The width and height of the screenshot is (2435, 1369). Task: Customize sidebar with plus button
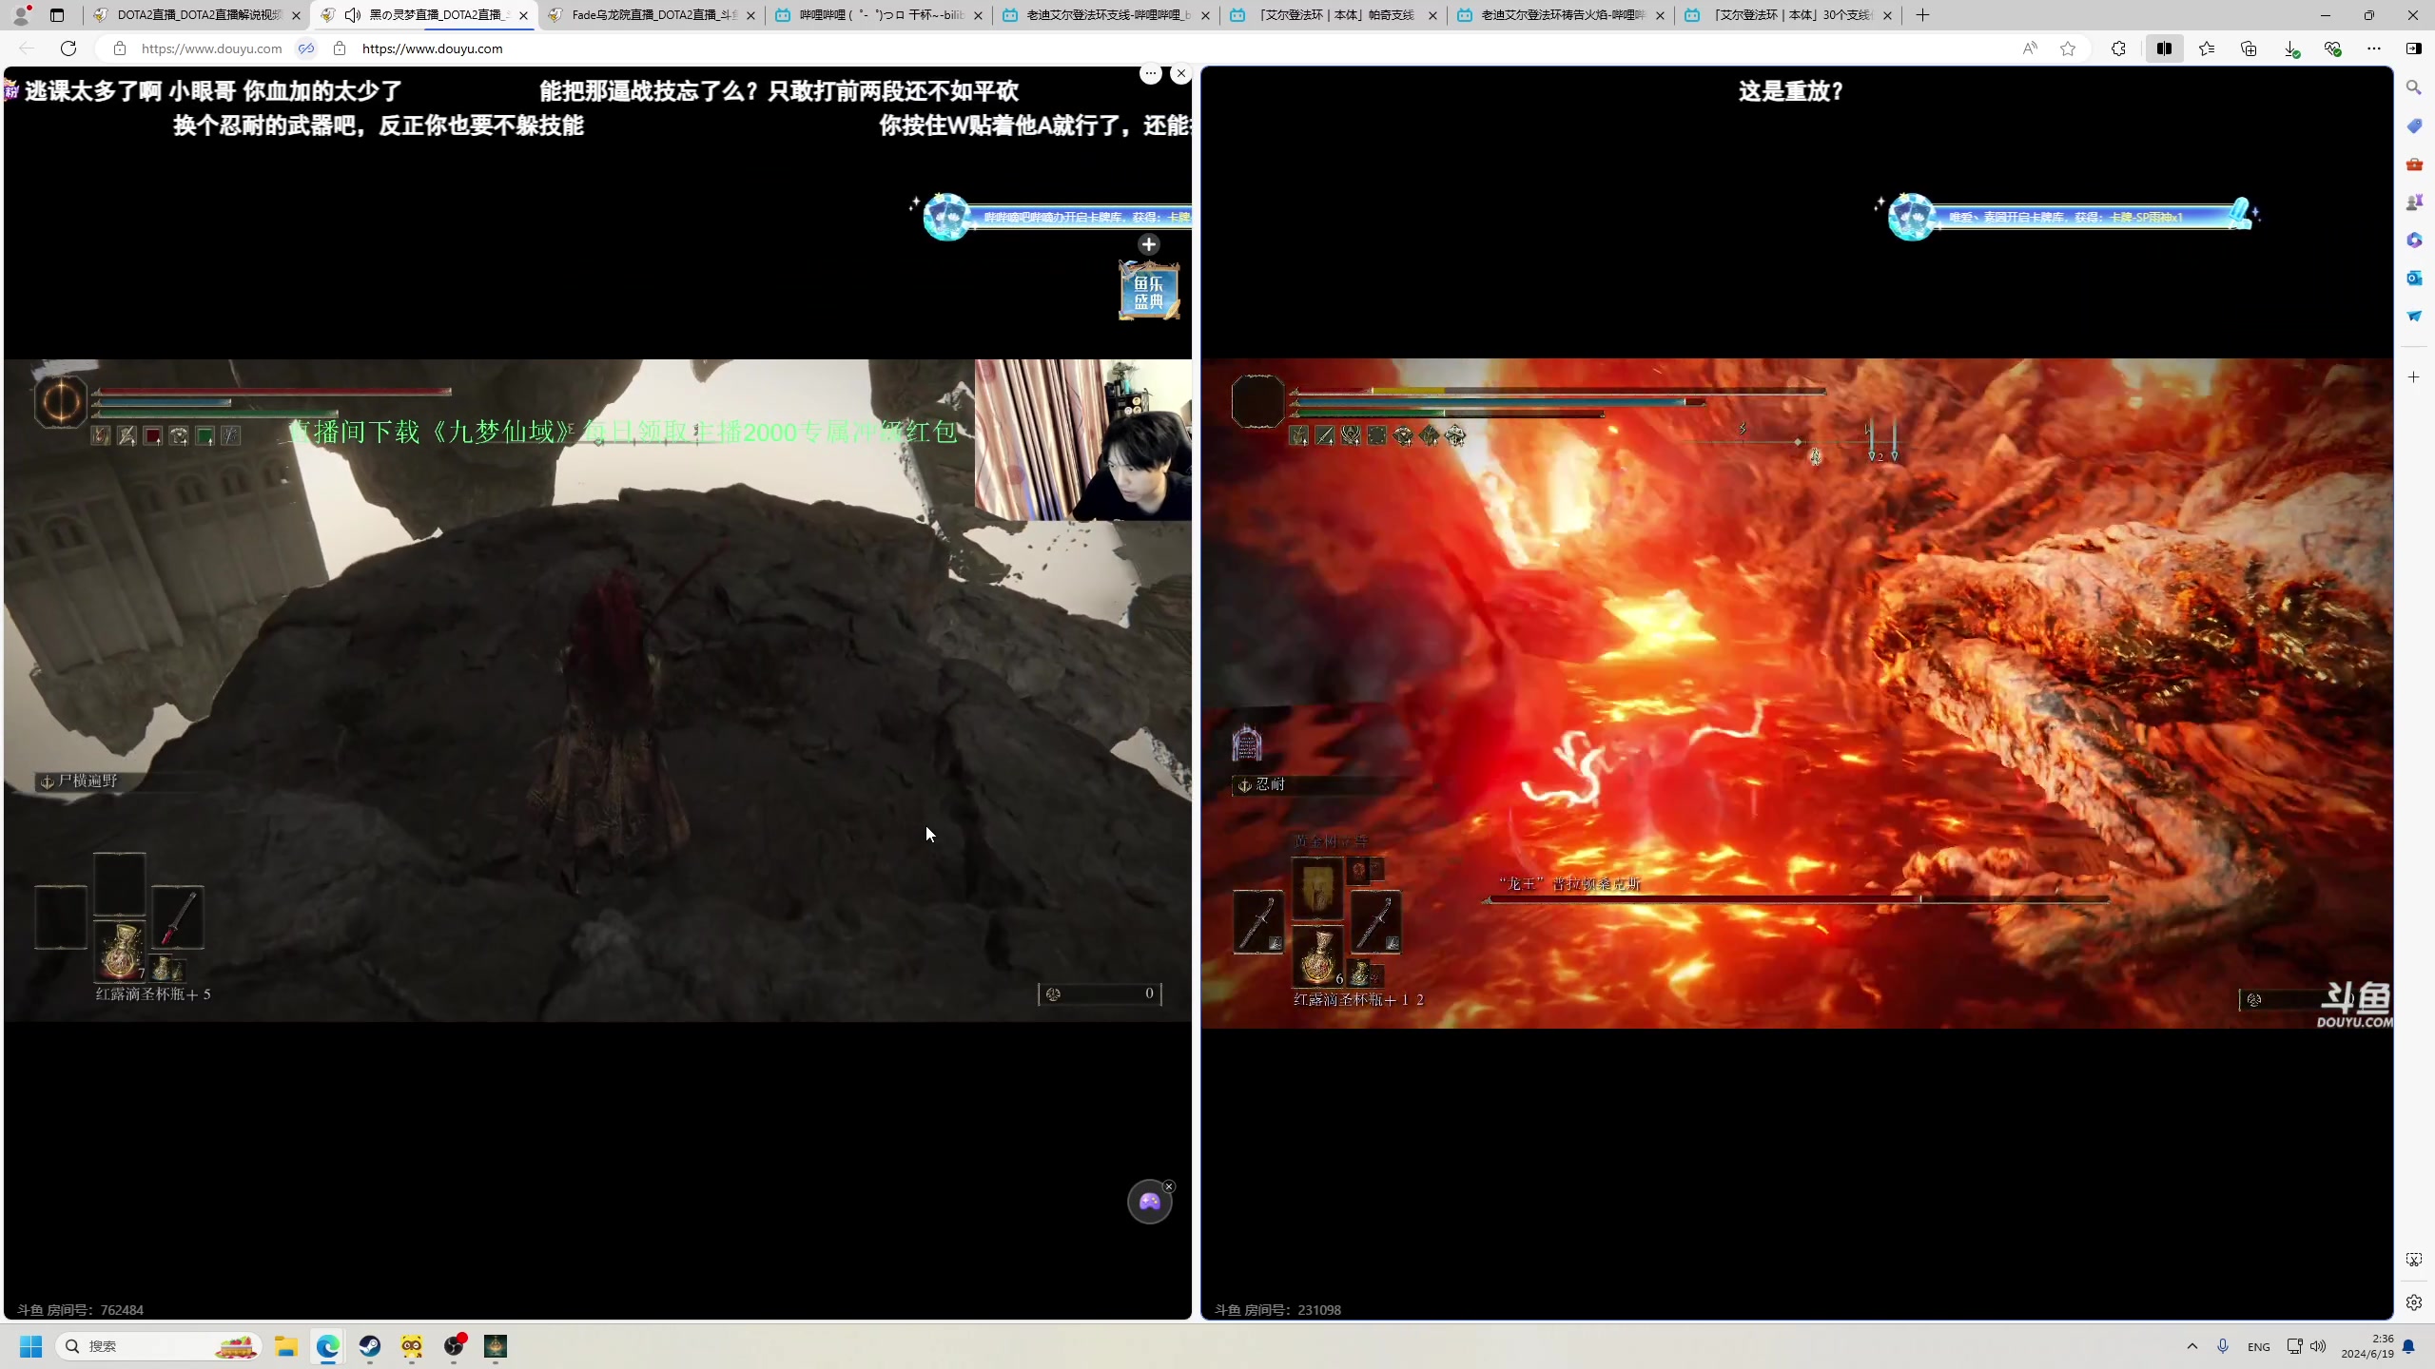[x=2414, y=377]
